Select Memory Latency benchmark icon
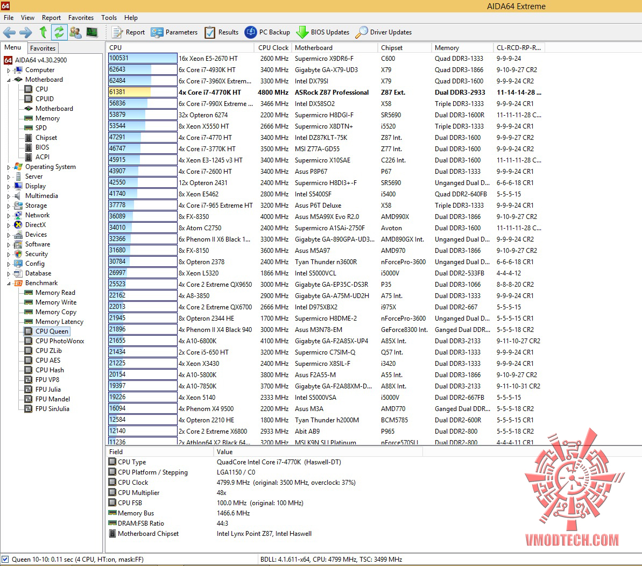 point(28,322)
